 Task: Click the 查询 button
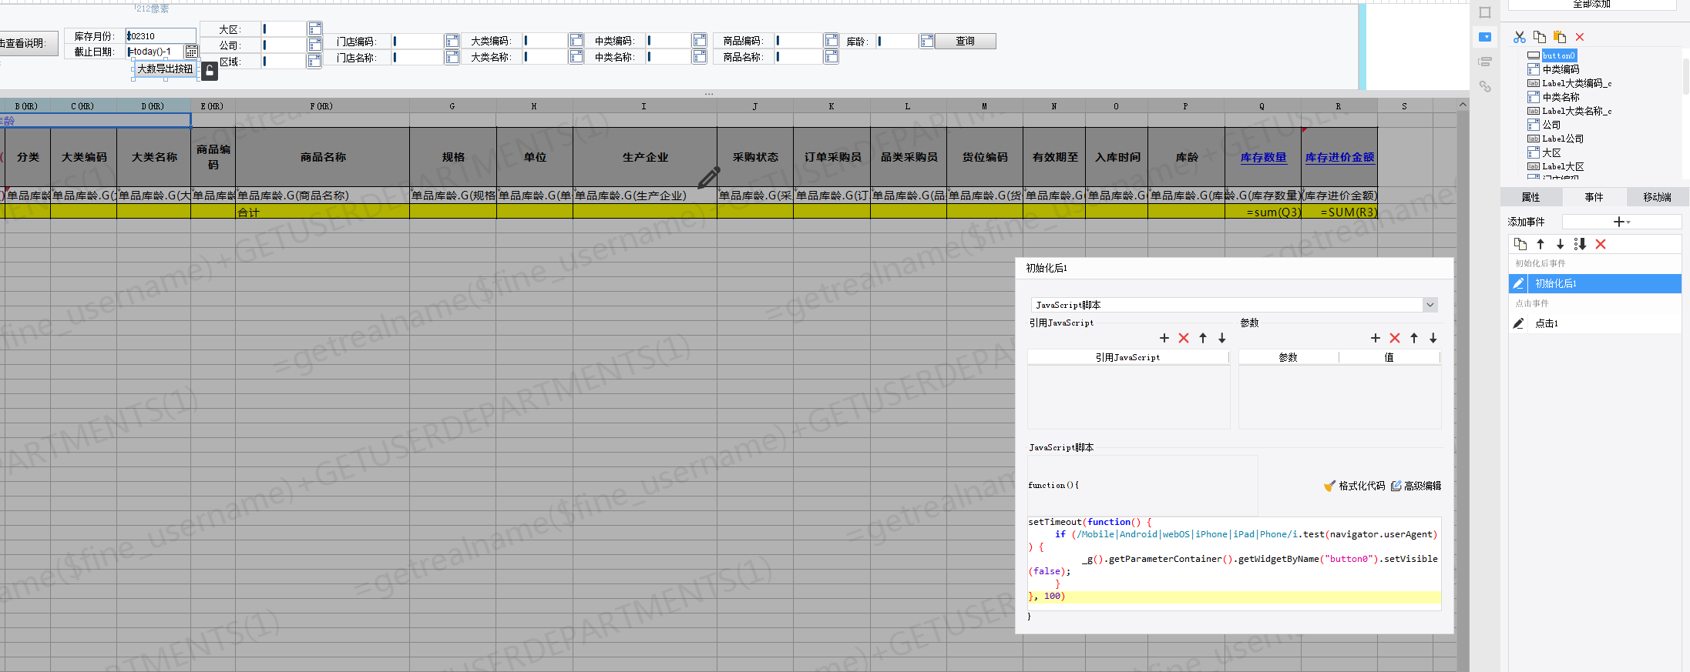(x=965, y=41)
